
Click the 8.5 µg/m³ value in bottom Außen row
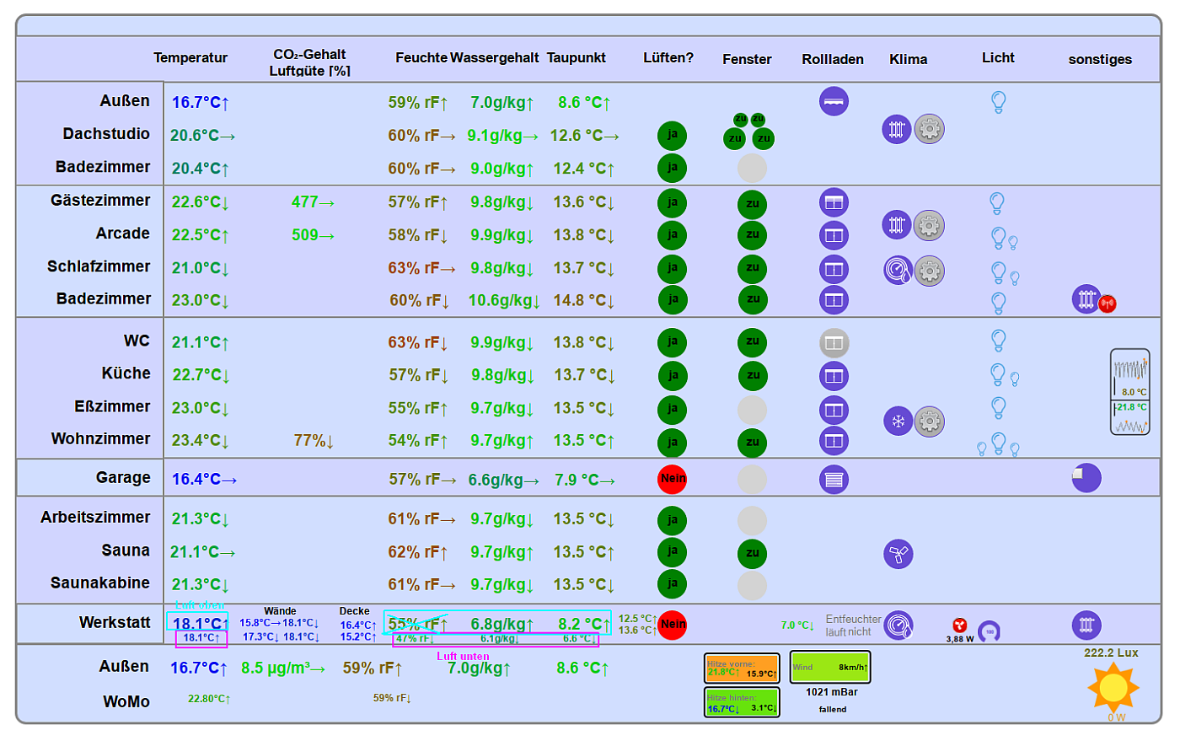click(283, 669)
